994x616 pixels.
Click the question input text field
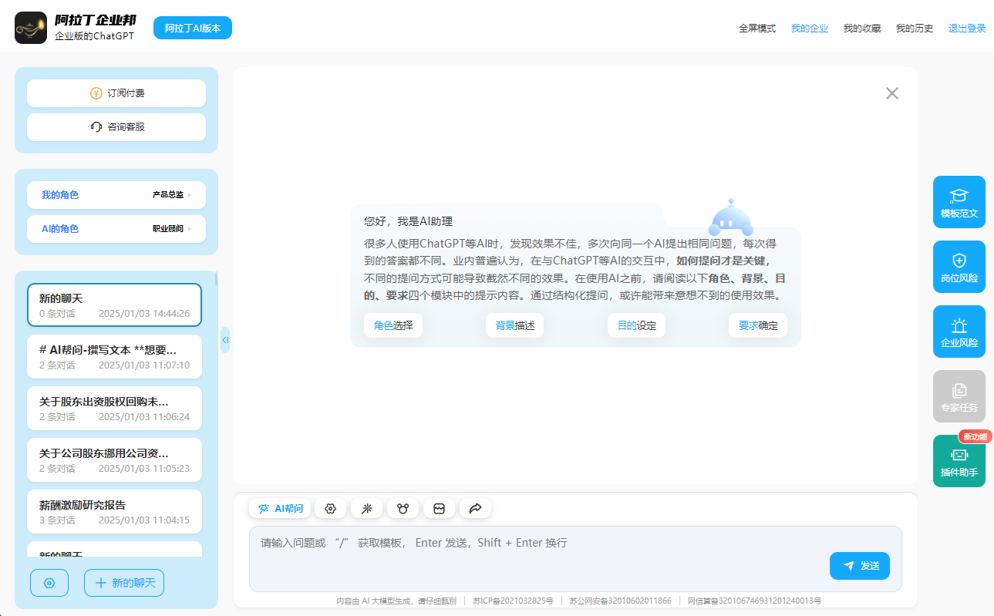pos(540,544)
